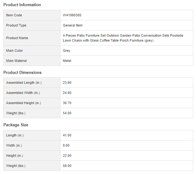Screen dimensions: 196x174
Task: Click the Package Size heading
Action: coord(16,125)
